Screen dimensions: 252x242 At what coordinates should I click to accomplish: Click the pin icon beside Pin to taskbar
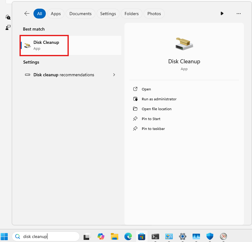pos(135,128)
